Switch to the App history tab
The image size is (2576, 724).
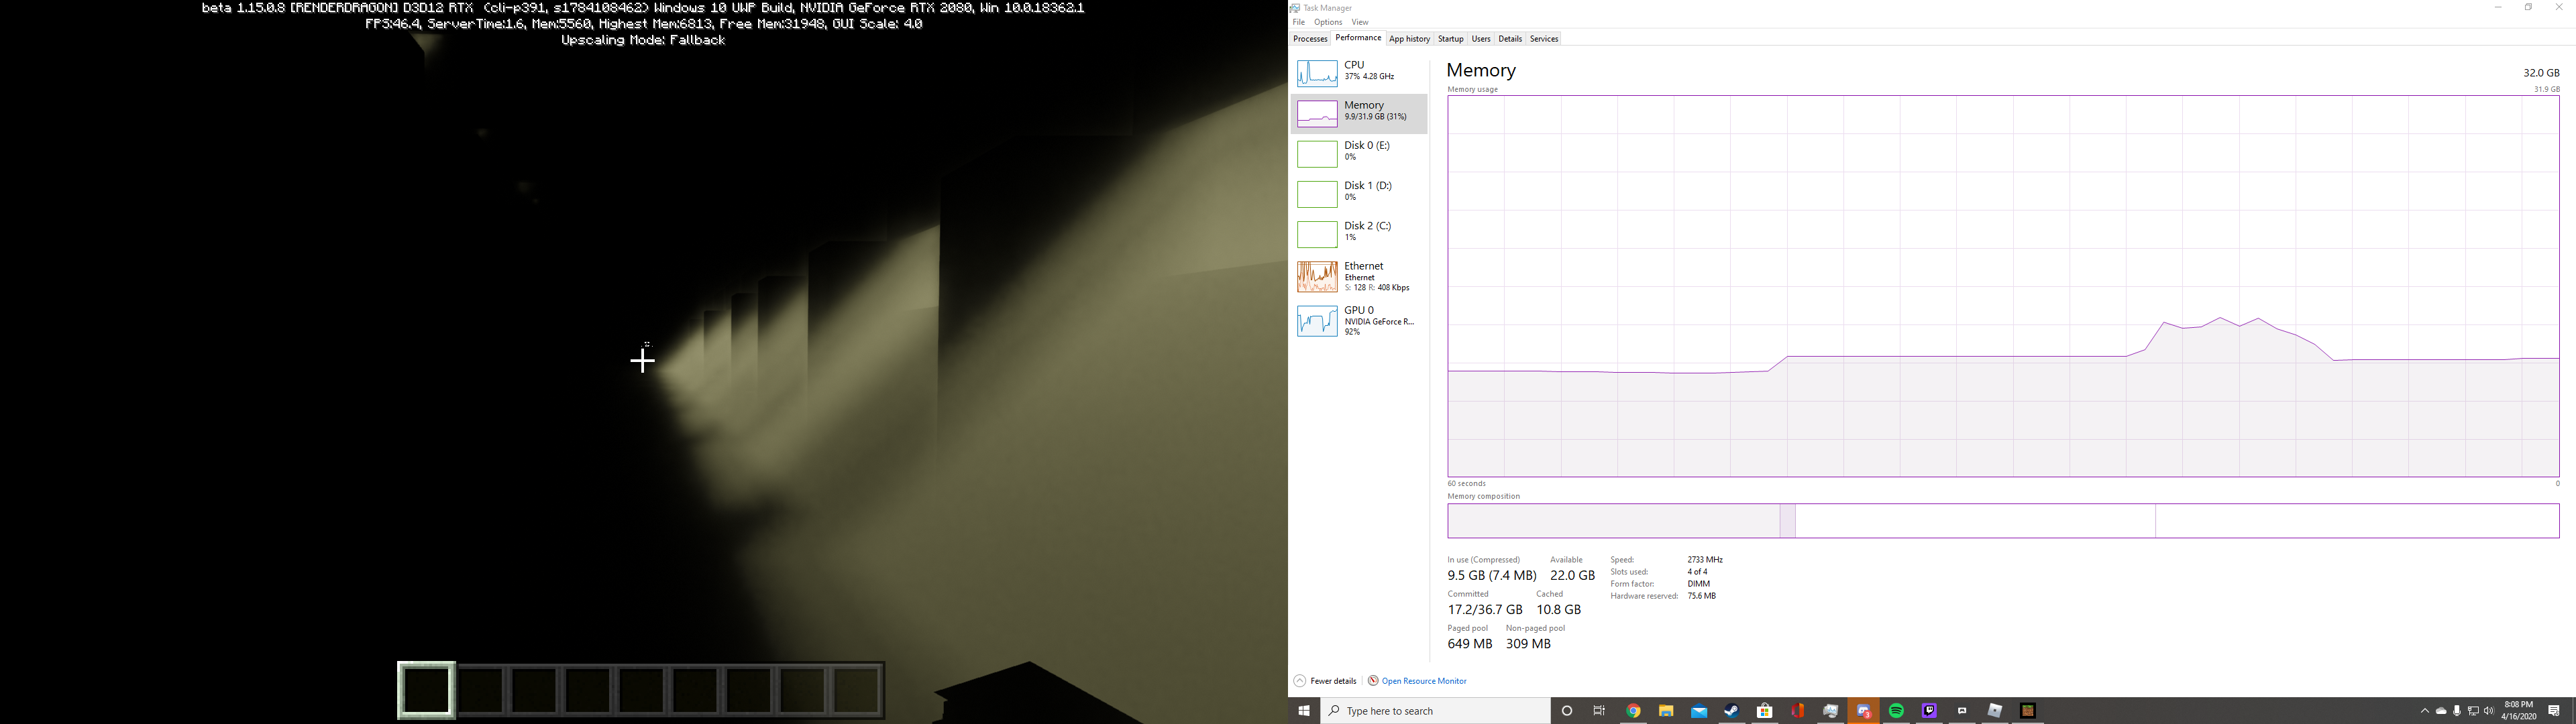[1409, 39]
